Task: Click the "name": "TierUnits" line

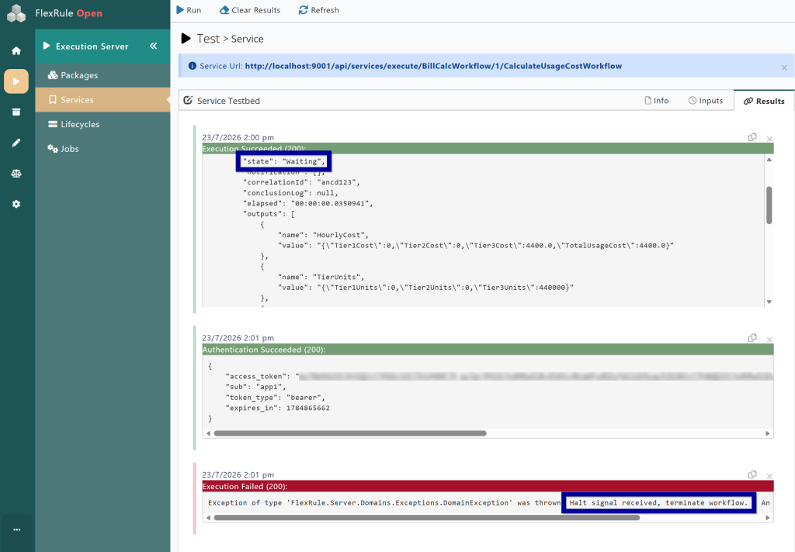Action: (321, 277)
